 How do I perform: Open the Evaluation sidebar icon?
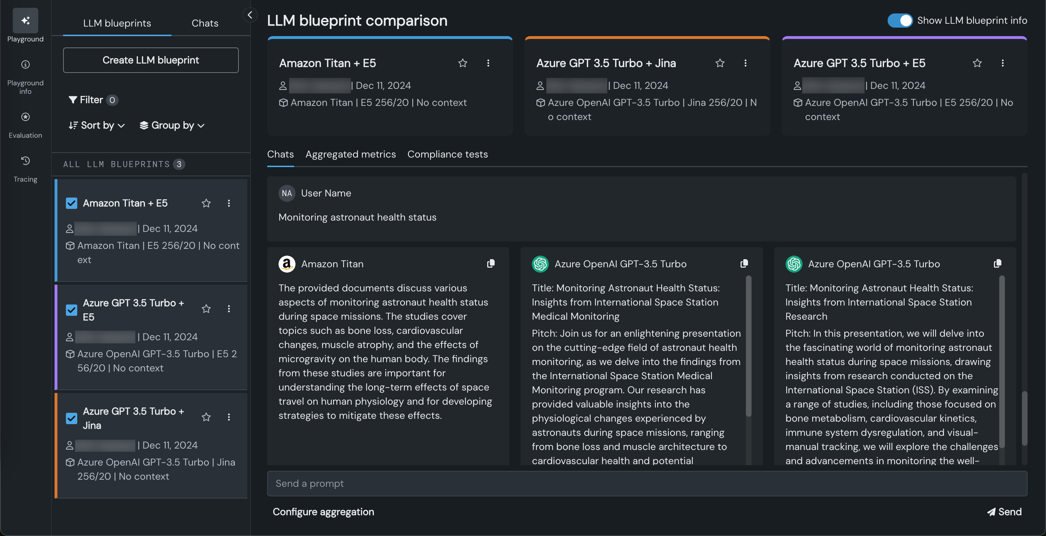pyautogui.click(x=25, y=117)
